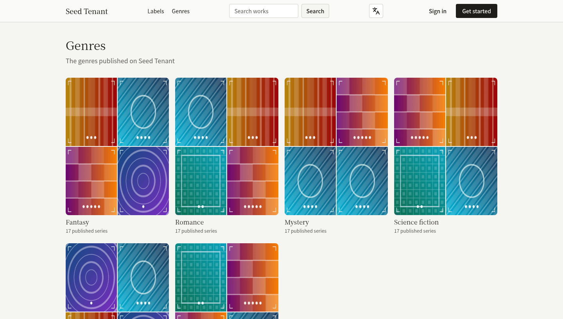Open Romance's purple-orange brick cover
This screenshot has height=319, width=563.
pyautogui.click(x=253, y=181)
